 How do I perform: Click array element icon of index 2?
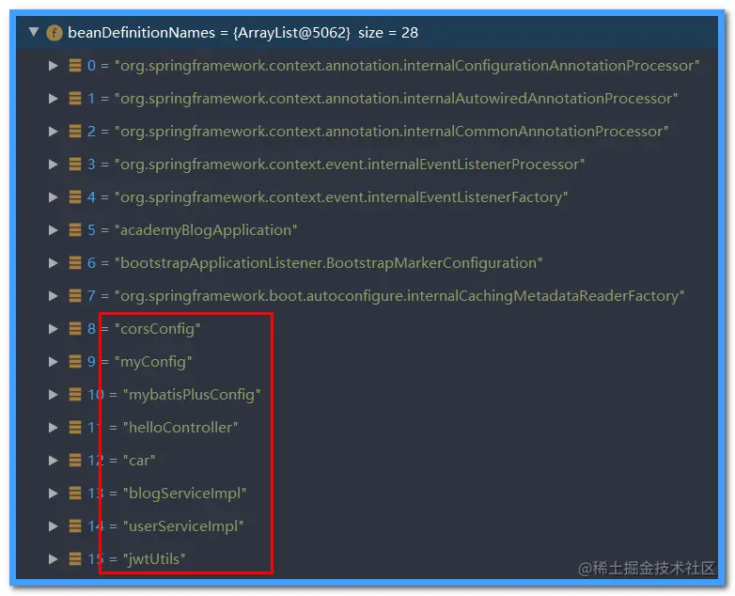point(75,131)
